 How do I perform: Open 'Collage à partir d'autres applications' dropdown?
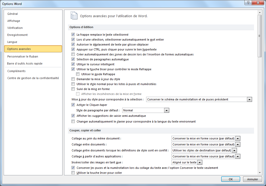[238, 156]
